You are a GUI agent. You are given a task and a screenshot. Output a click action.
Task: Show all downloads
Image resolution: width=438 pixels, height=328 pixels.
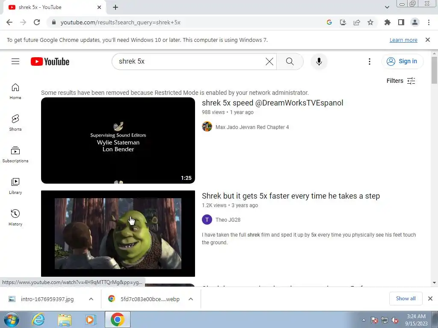[405, 299]
